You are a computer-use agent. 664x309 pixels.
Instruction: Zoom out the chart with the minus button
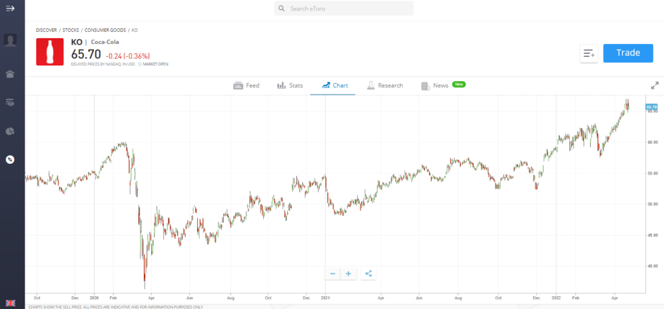tap(333, 274)
